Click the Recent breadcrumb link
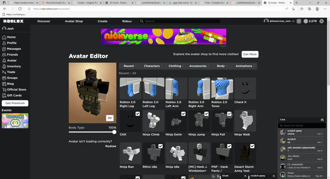Viewport: 330px width, 179px height. pos(124,73)
